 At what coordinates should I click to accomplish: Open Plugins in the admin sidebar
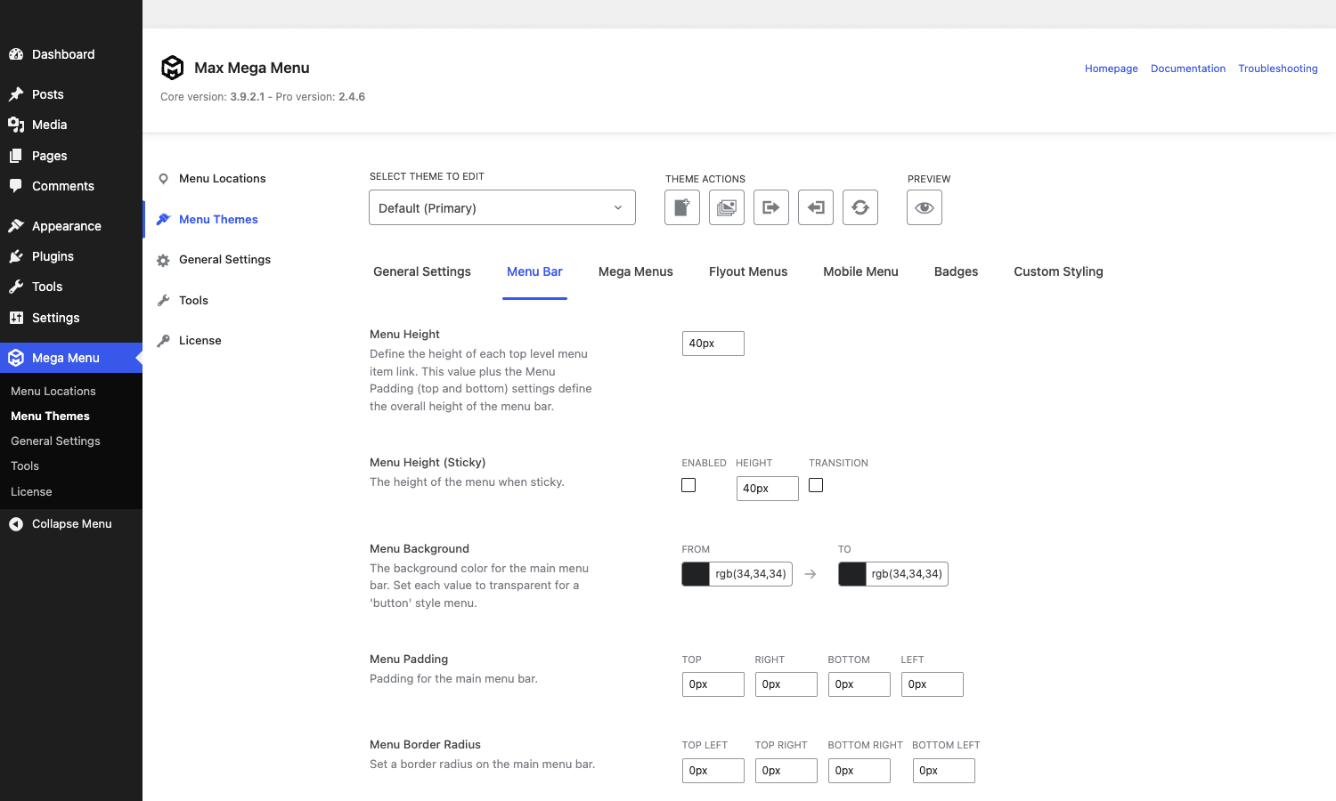[71, 256]
